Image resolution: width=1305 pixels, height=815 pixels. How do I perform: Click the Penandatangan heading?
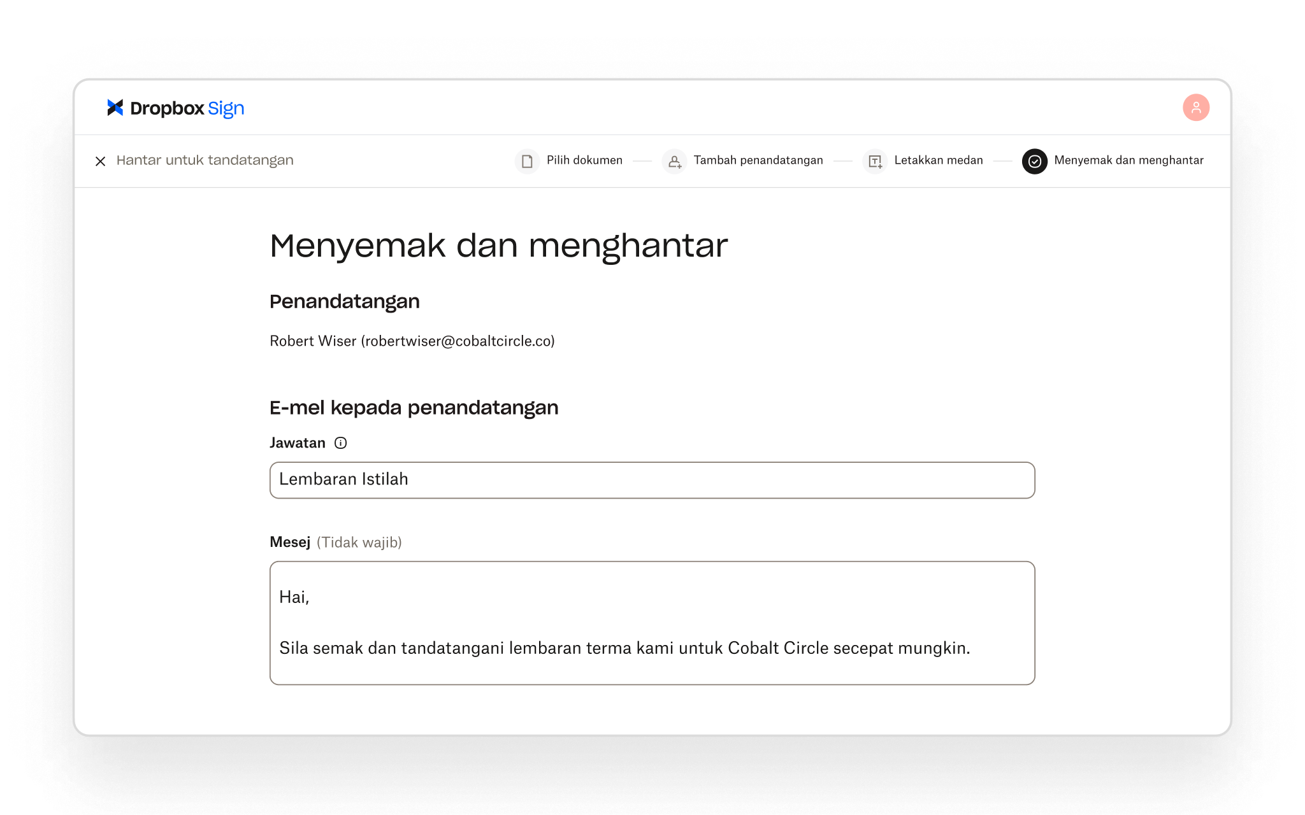point(345,302)
